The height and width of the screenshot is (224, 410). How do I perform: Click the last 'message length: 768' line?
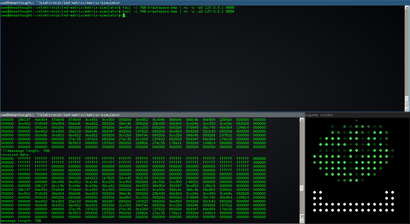[21, 221]
